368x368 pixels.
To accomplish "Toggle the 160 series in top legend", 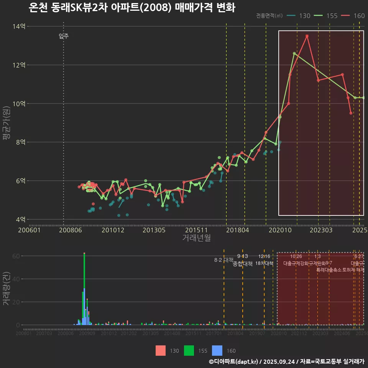I will (x=353, y=16).
